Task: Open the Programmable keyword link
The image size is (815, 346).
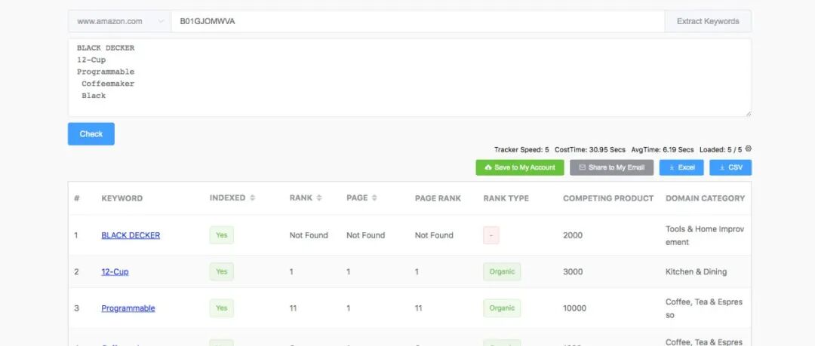Action: [x=128, y=308]
